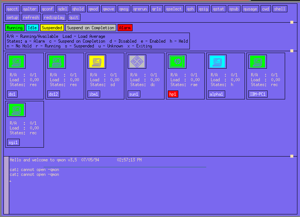
Task: Click the red Alarm legend swatch
Action: 125,28
